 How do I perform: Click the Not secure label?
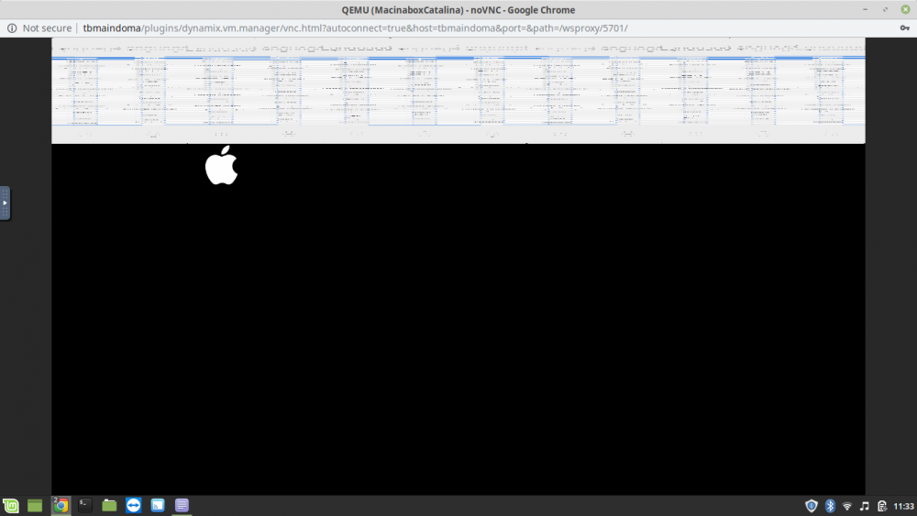pos(47,28)
